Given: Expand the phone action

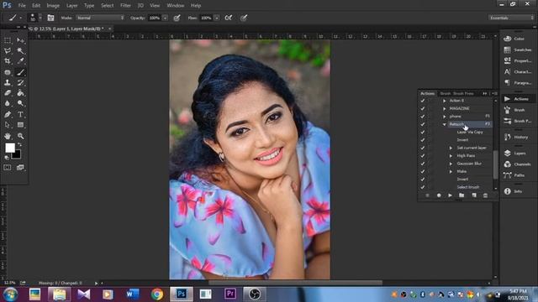Looking at the screenshot, I should click(x=445, y=117).
